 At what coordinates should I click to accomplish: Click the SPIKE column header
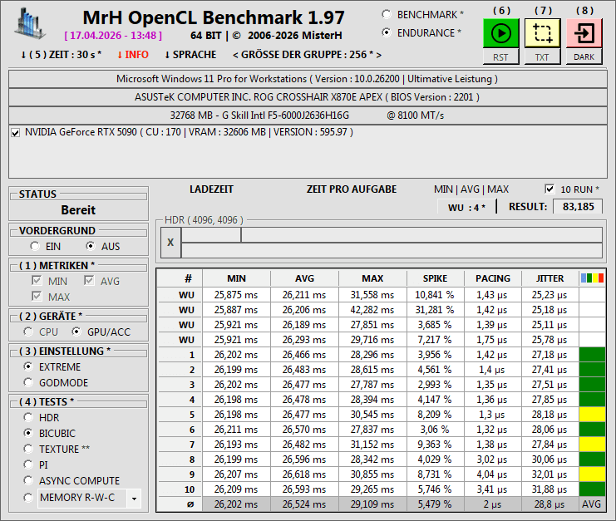point(436,278)
